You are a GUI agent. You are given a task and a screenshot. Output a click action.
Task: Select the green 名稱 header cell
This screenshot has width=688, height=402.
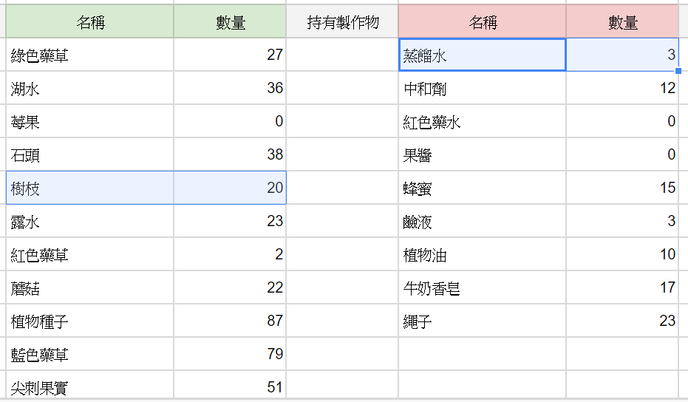click(x=89, y=21)
